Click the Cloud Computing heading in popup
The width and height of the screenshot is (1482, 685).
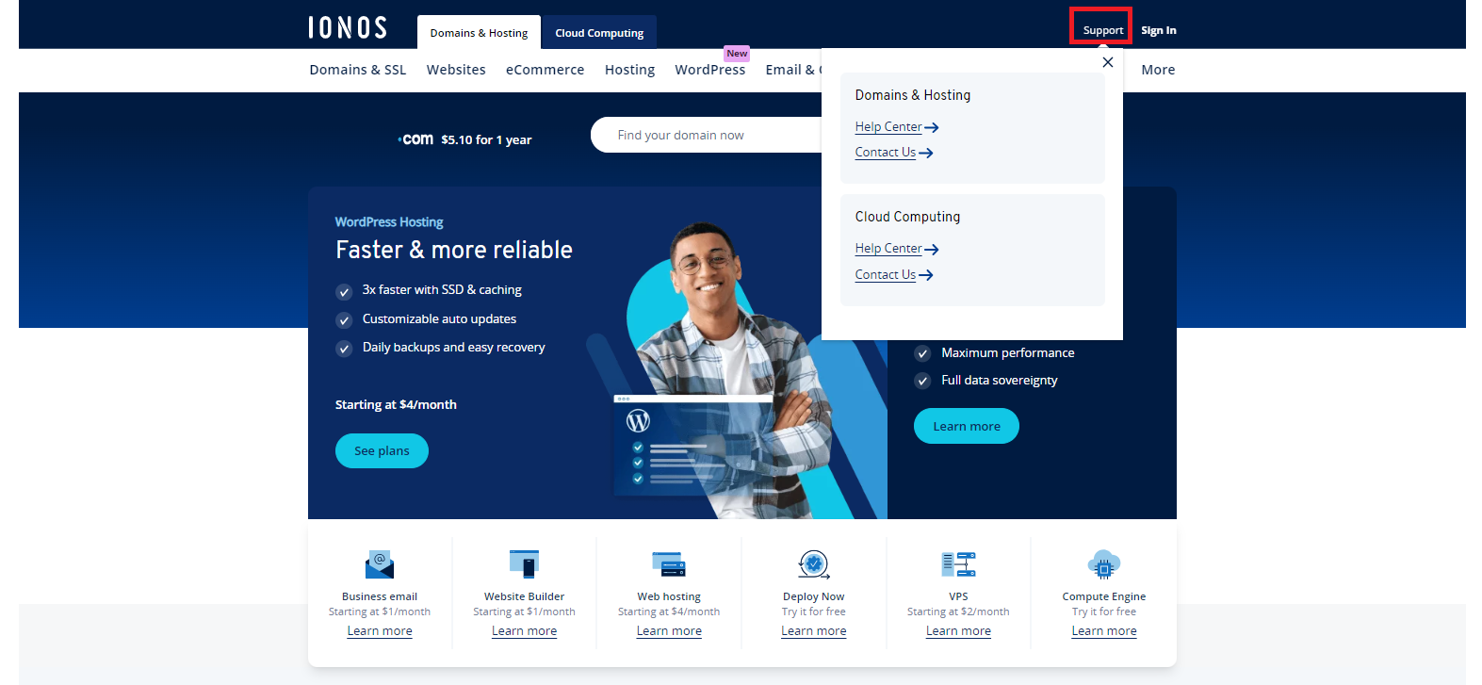tap(908, 217)
